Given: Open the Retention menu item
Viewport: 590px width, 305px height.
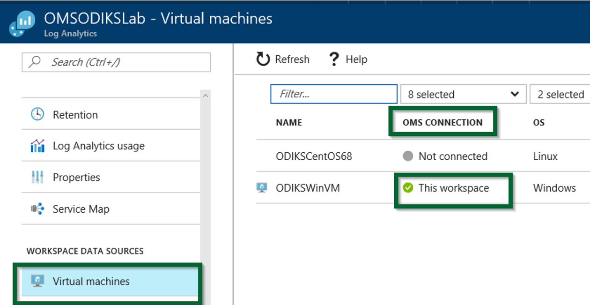Looking at the screenshot, I should tap(111, 114).
